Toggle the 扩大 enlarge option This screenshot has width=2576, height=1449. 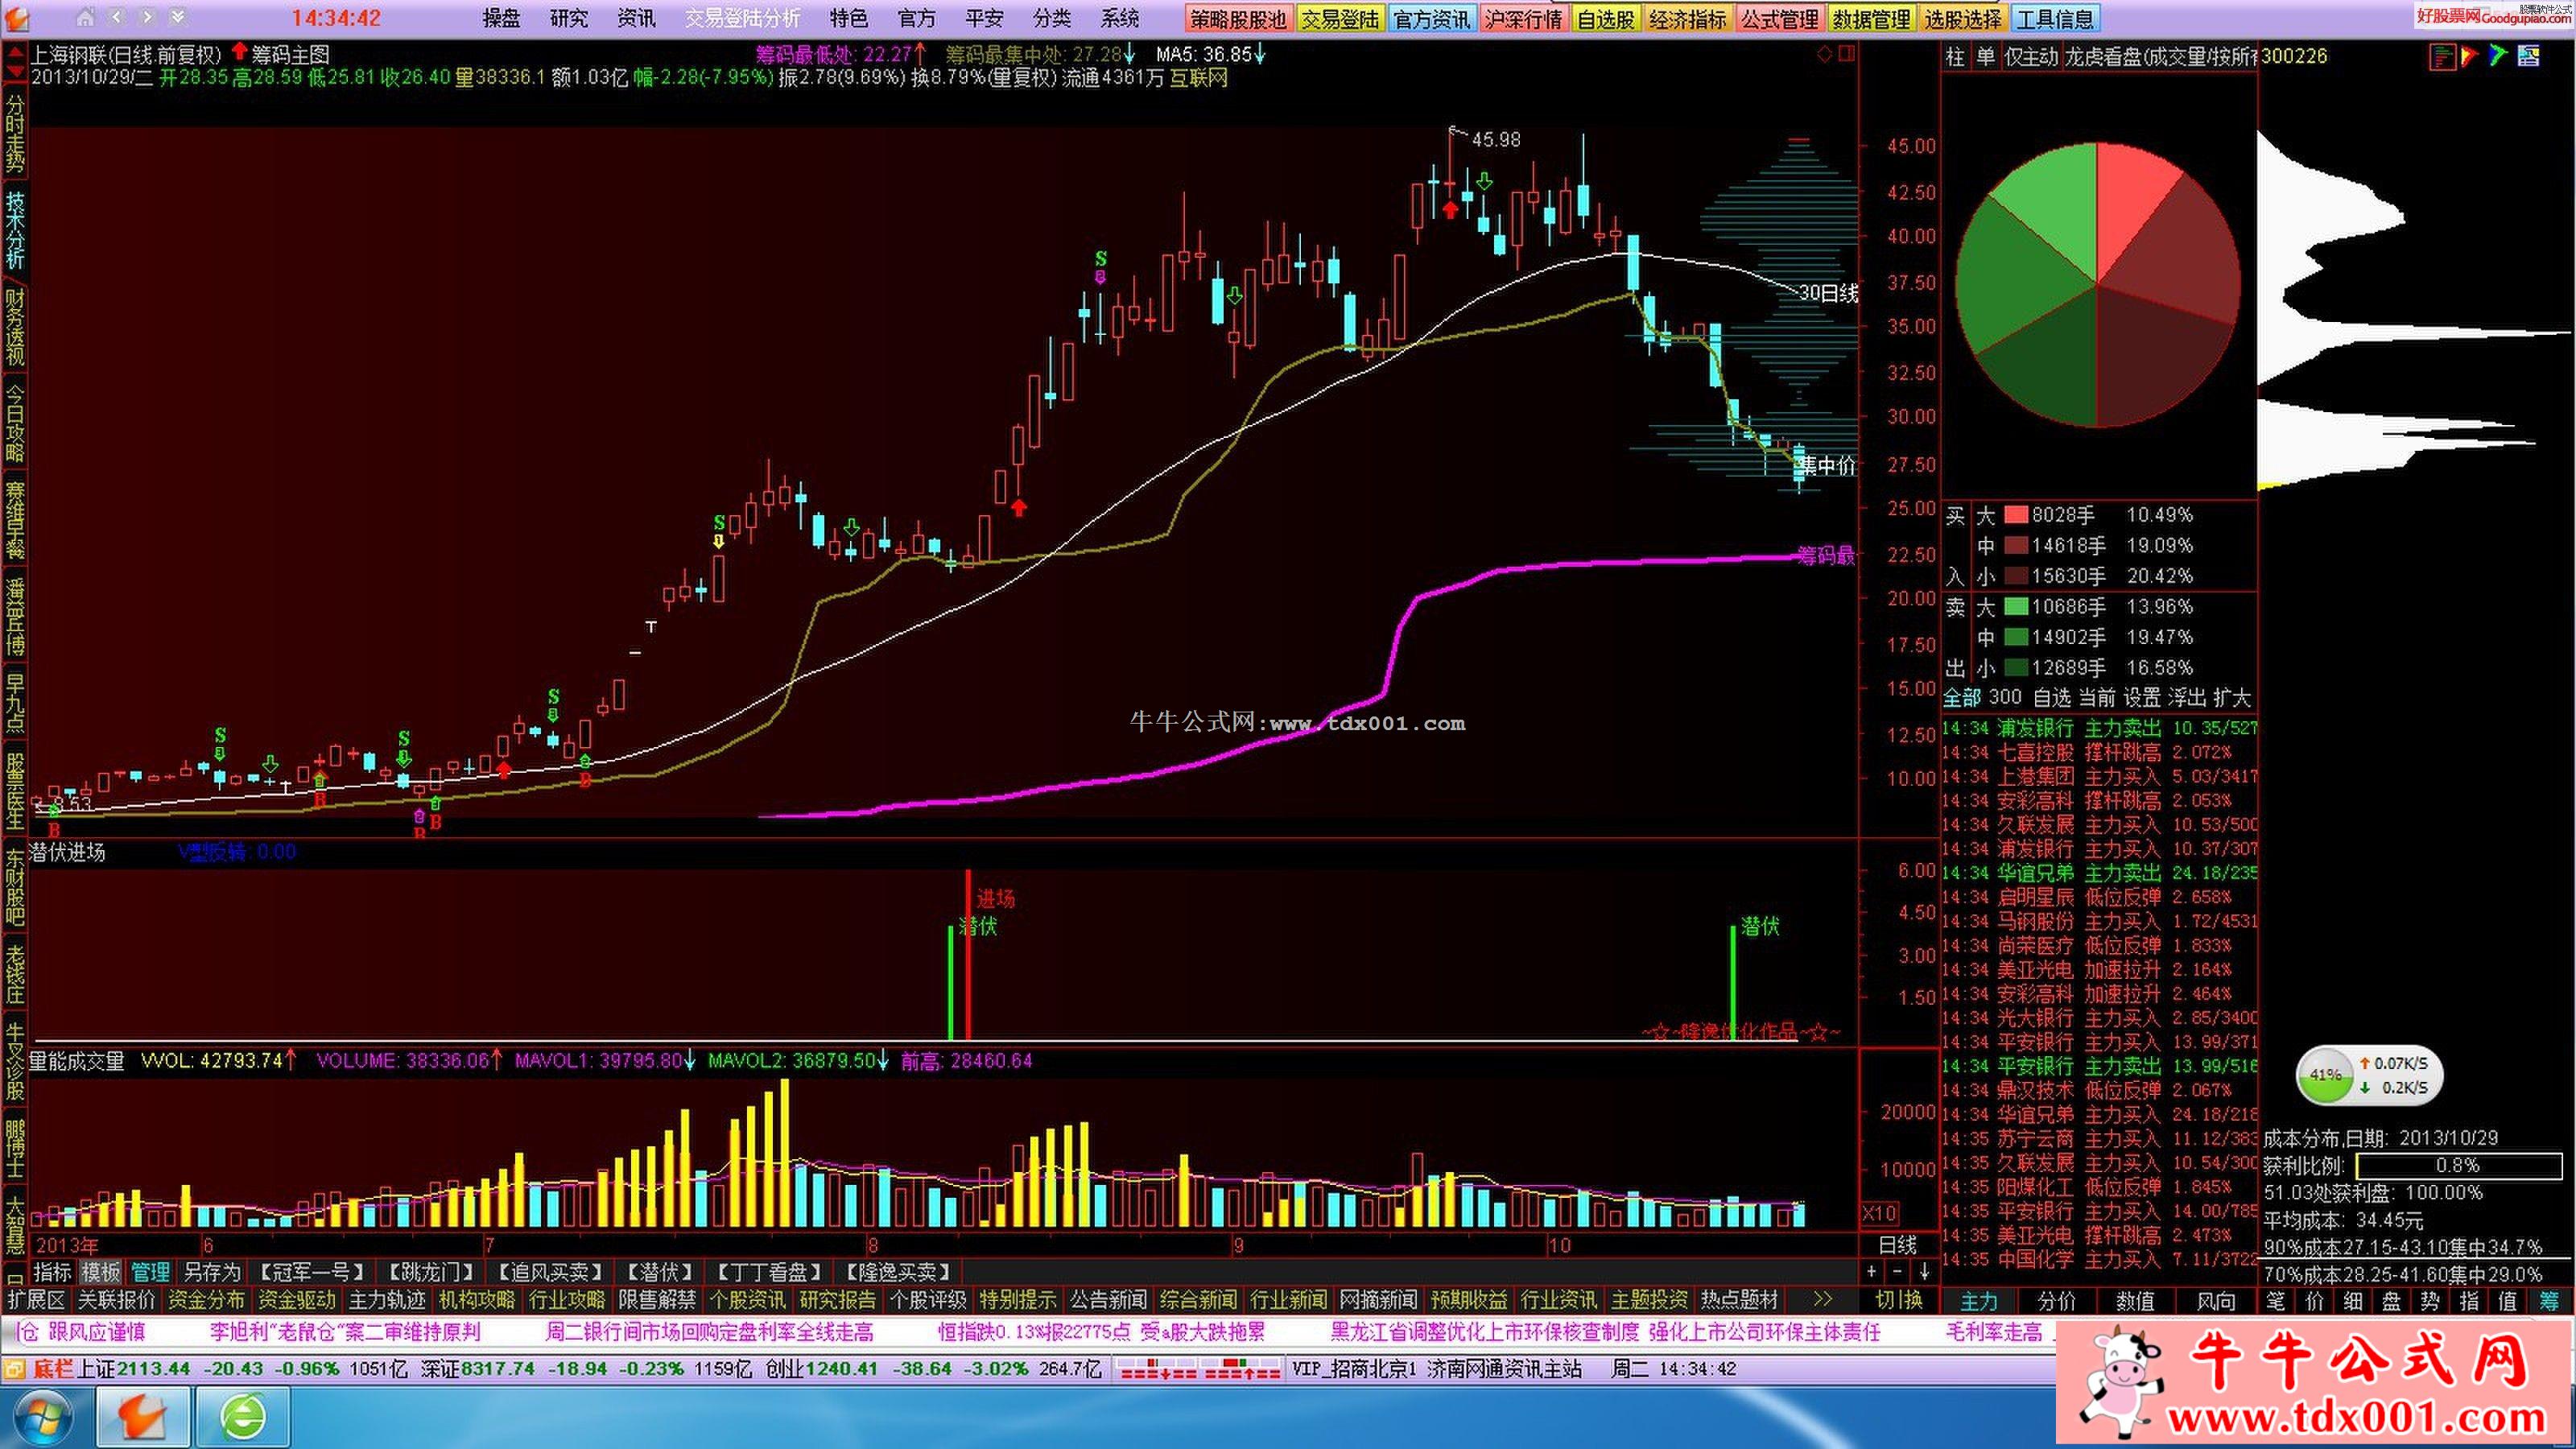2232,697
